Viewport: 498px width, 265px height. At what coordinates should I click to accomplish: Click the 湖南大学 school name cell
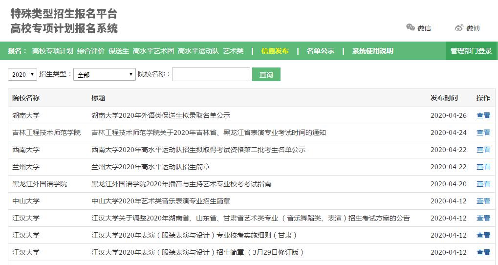[26, 115]
